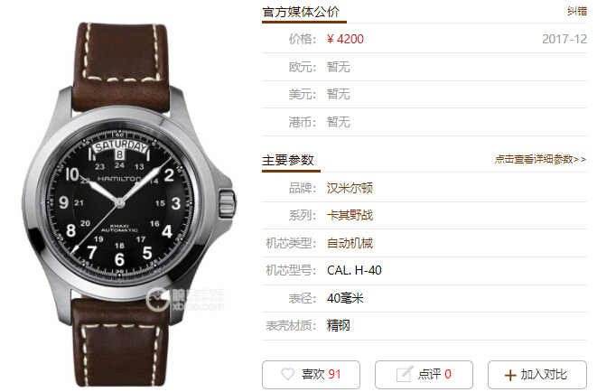Click the 精钢 case material value
The width and height of the screenshot is (597, 392).
coord(338,325)
